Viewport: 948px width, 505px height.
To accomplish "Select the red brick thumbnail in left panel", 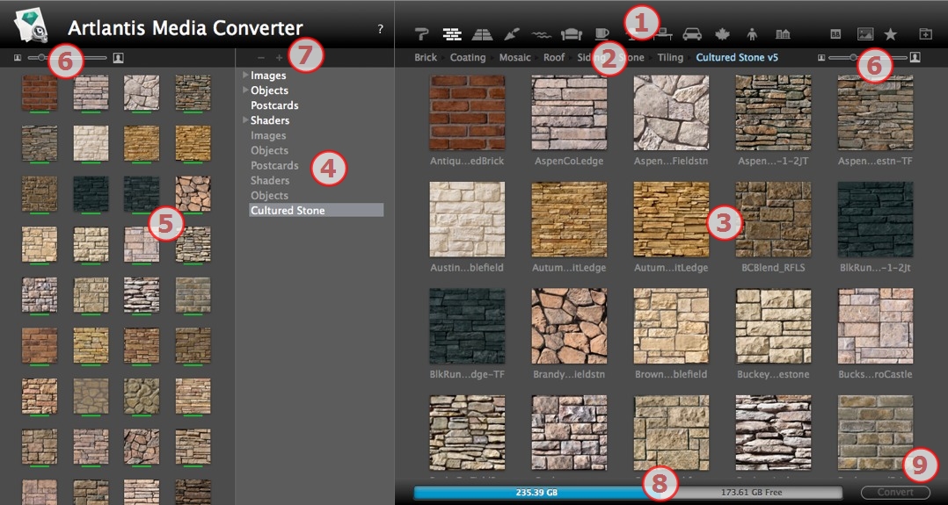I will (x=40, y=92).
